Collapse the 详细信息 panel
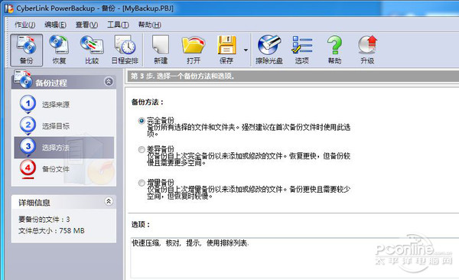The width and height of the screenshot is (459, 280). 109,201
